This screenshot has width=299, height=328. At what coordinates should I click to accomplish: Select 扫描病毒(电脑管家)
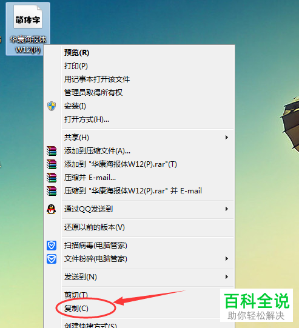tap(96, 246)
